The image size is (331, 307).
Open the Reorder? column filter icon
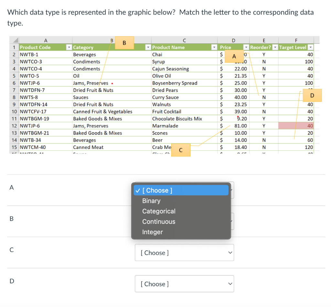pos(274,47)
